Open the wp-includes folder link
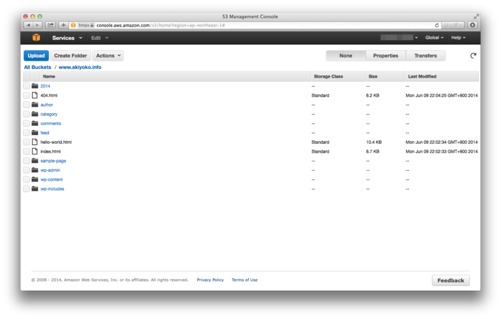Screen dimensions: 501x319 52,189
